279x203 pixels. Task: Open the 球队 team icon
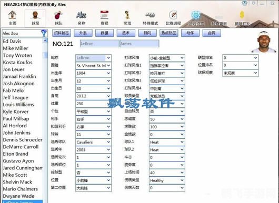coord(58,18)
